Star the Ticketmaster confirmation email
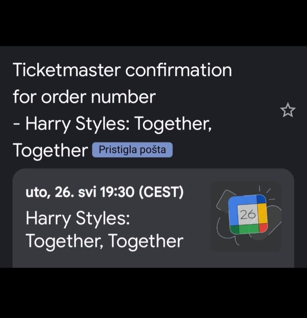This screenshot has width=307, height=318. 288,111
